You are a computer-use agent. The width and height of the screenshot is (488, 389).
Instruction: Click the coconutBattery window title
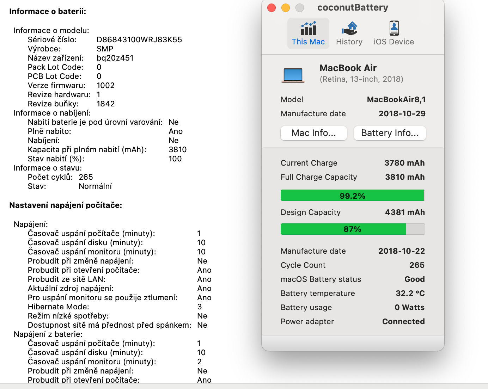tap(353, 7)
